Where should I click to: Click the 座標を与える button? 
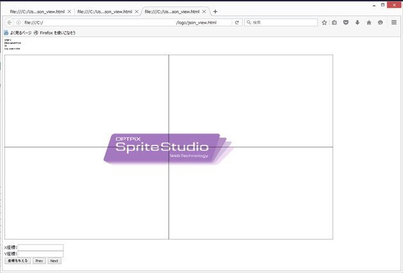click(x=18, y=261)
